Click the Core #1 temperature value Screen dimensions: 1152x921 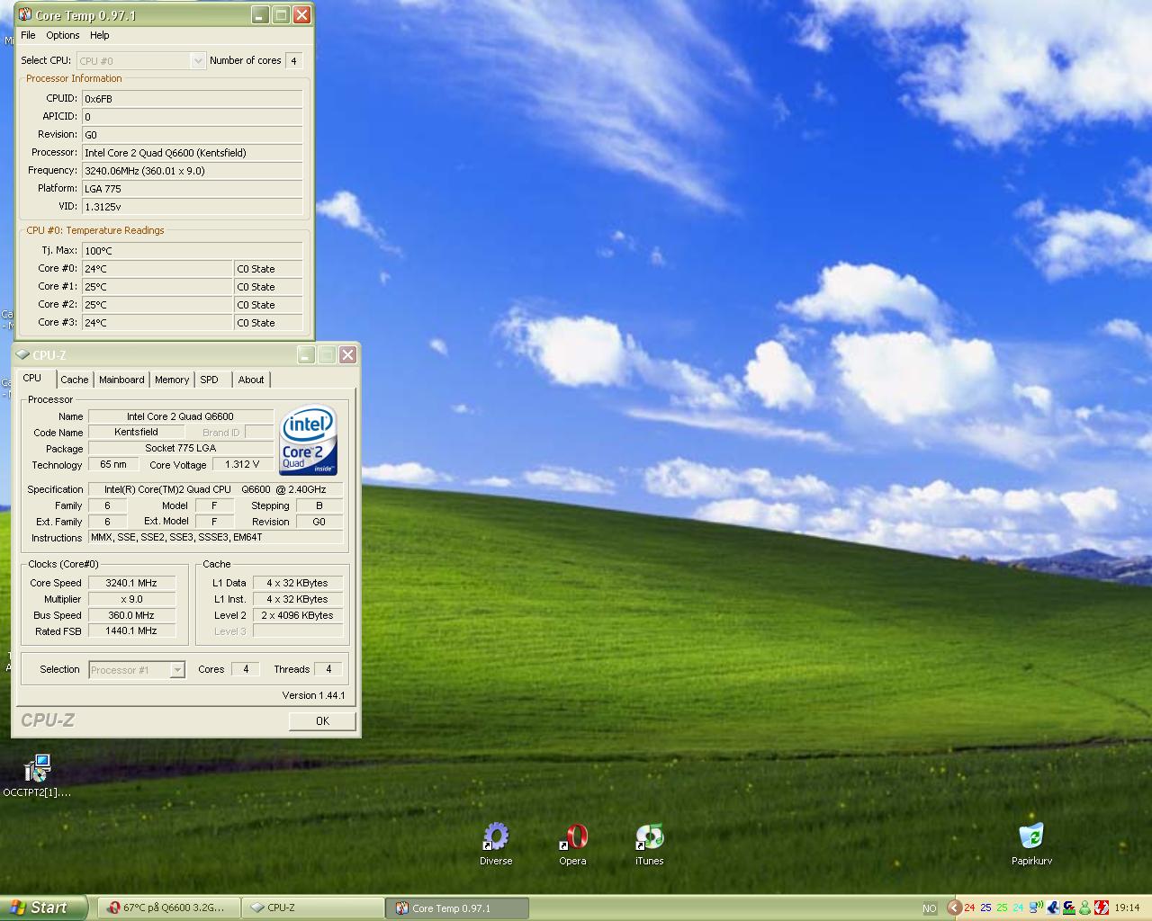click(x=157, y=286)
